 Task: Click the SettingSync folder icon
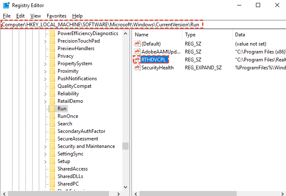pyautogui.click(x=52, y=154)
